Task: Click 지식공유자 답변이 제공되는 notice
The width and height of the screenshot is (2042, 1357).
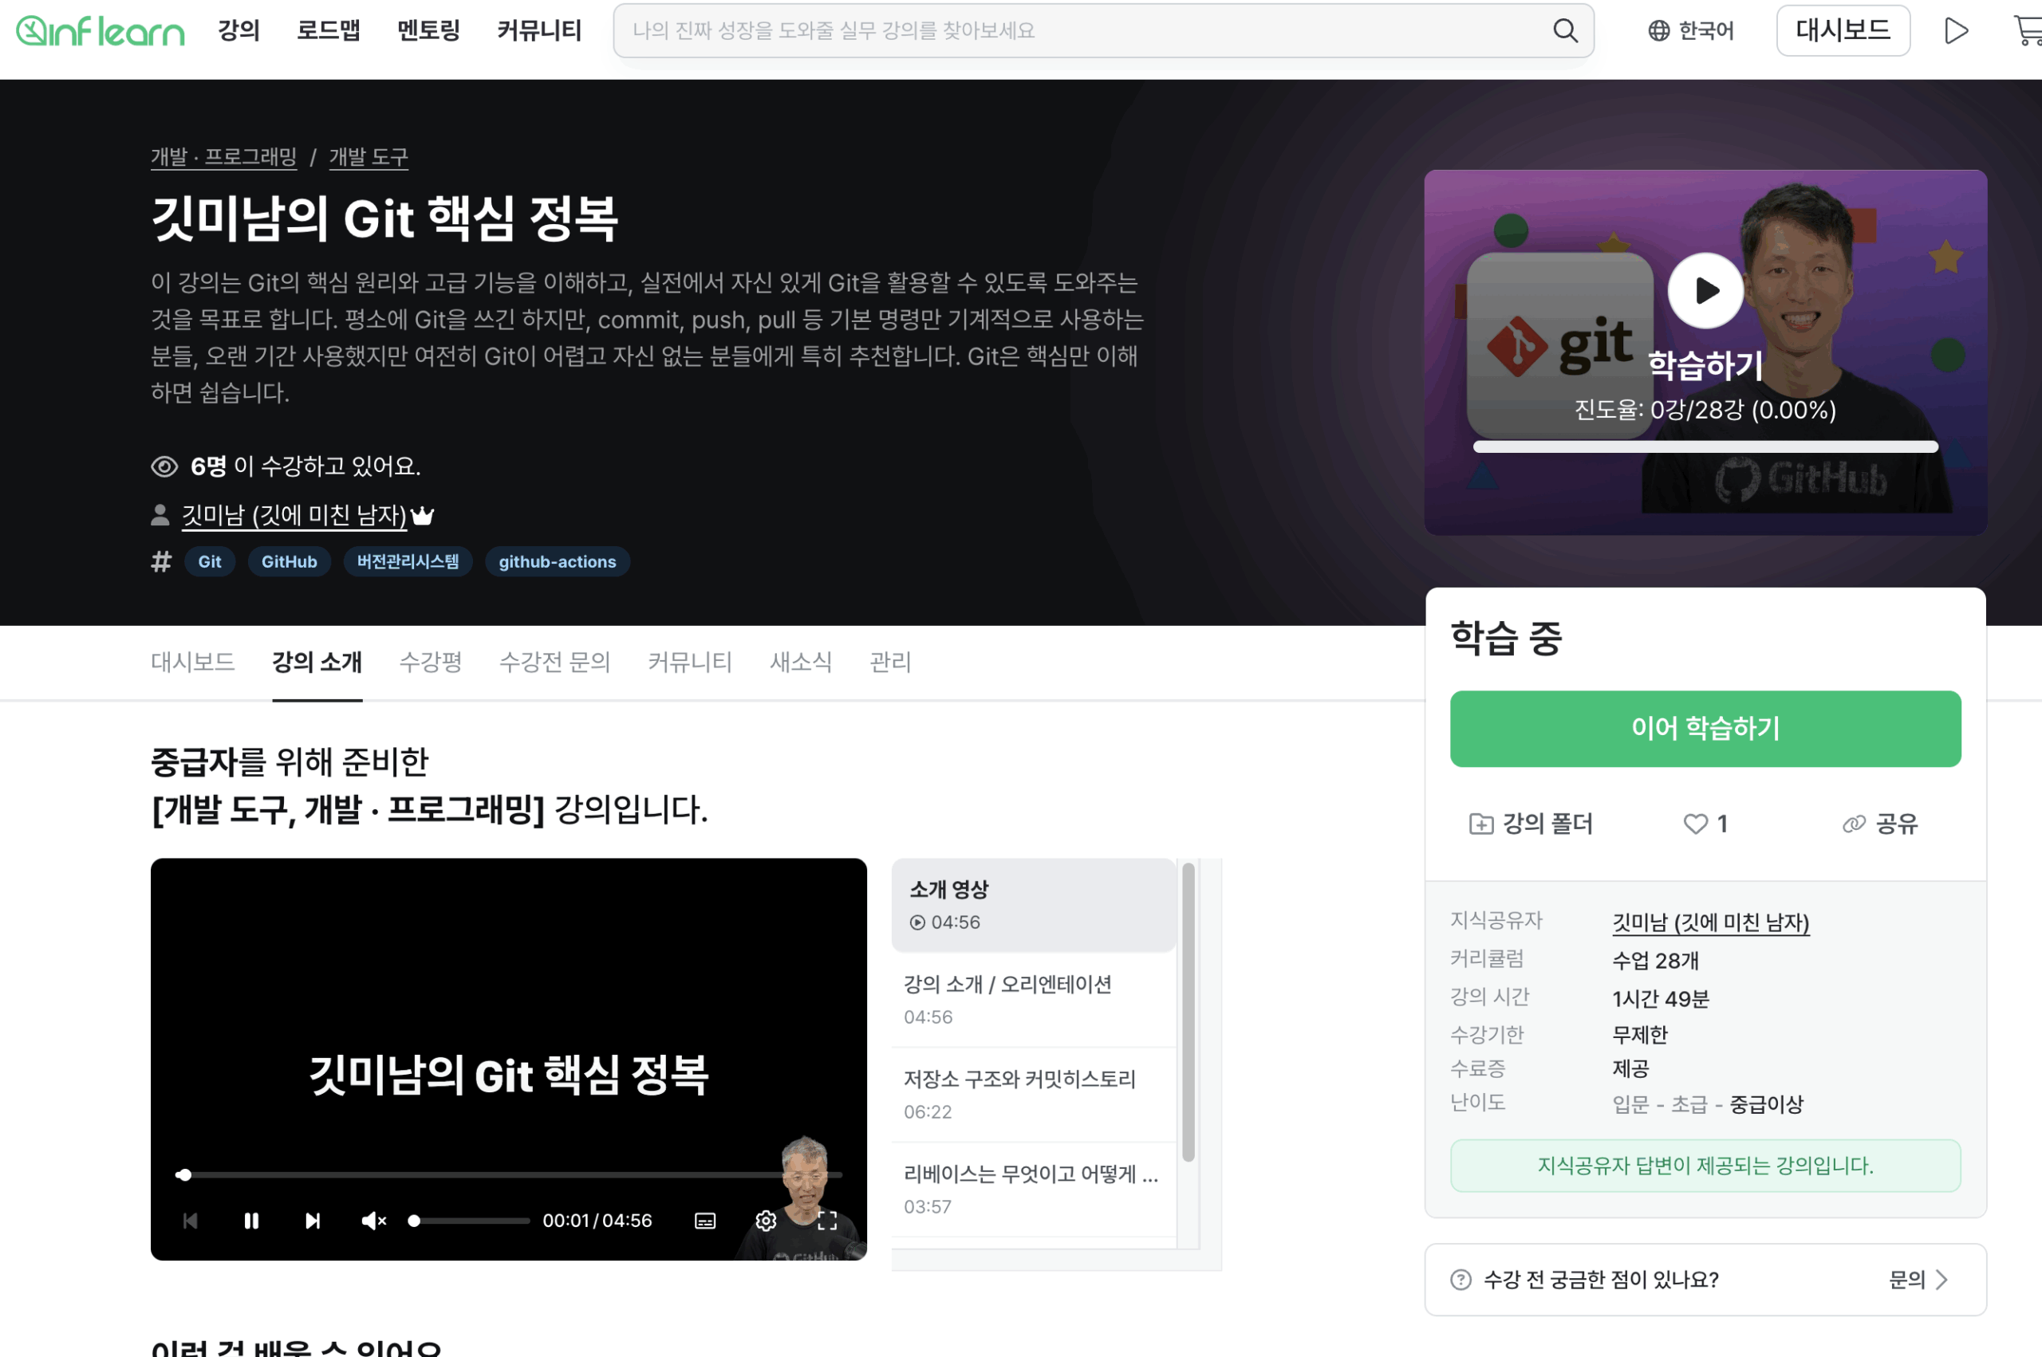Action: (1705, 1166)
